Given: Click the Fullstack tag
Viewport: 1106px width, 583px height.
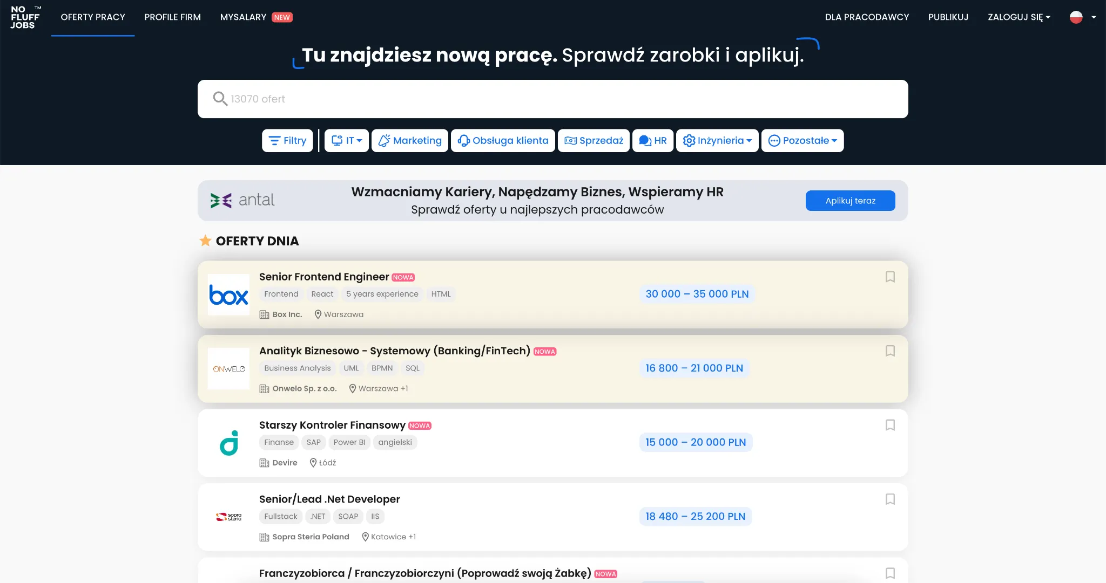Looking at the screenshot, I should [281, 517].
